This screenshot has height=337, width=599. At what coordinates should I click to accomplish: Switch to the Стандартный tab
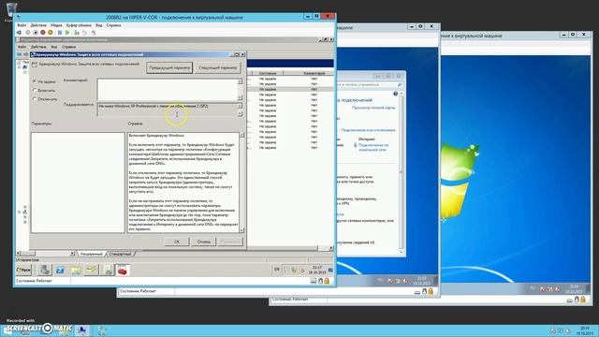pyautogui.click(x=121, y=254)
